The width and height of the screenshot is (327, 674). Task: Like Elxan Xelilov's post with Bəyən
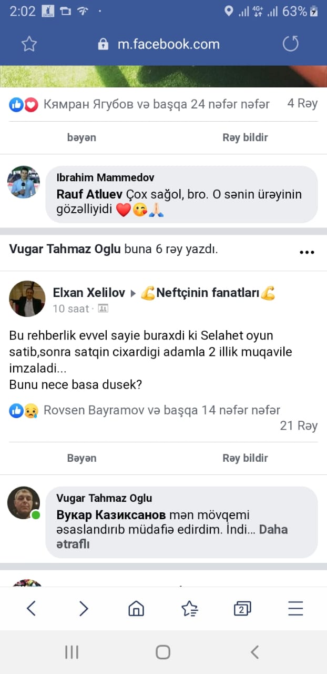pos(81,458)
